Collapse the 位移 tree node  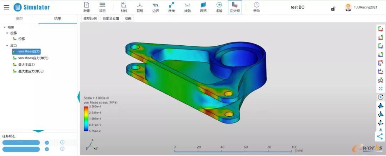click(7, 33)
